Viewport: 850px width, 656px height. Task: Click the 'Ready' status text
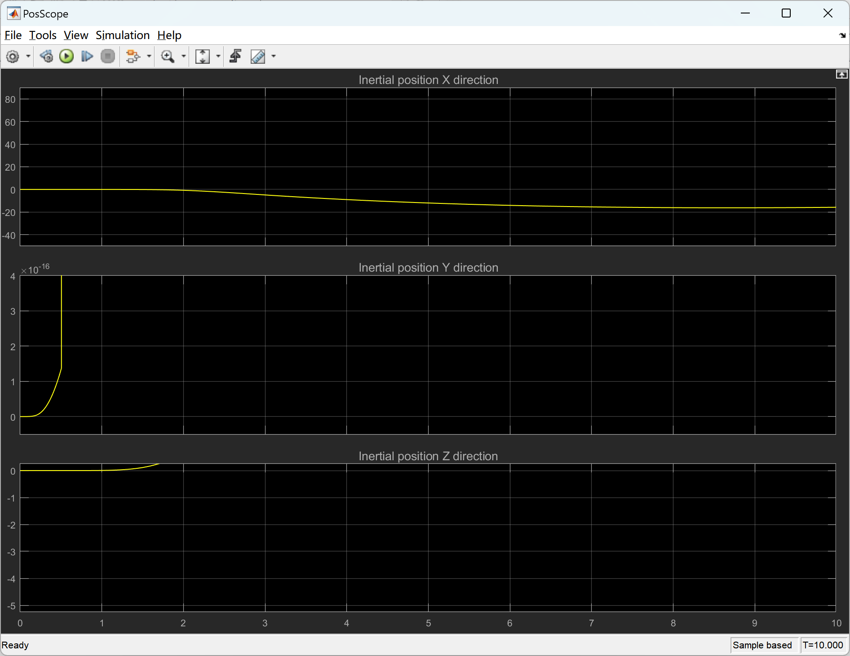[x=15, y=645]
